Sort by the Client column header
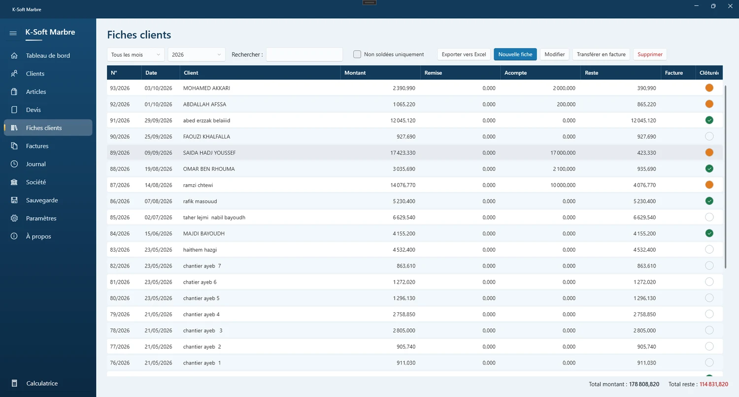The width and height of the screenshot is (739, 397). (x=260, y=73)
